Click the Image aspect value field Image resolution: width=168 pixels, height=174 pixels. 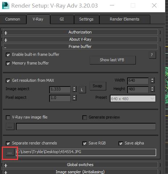pos(60,89)
